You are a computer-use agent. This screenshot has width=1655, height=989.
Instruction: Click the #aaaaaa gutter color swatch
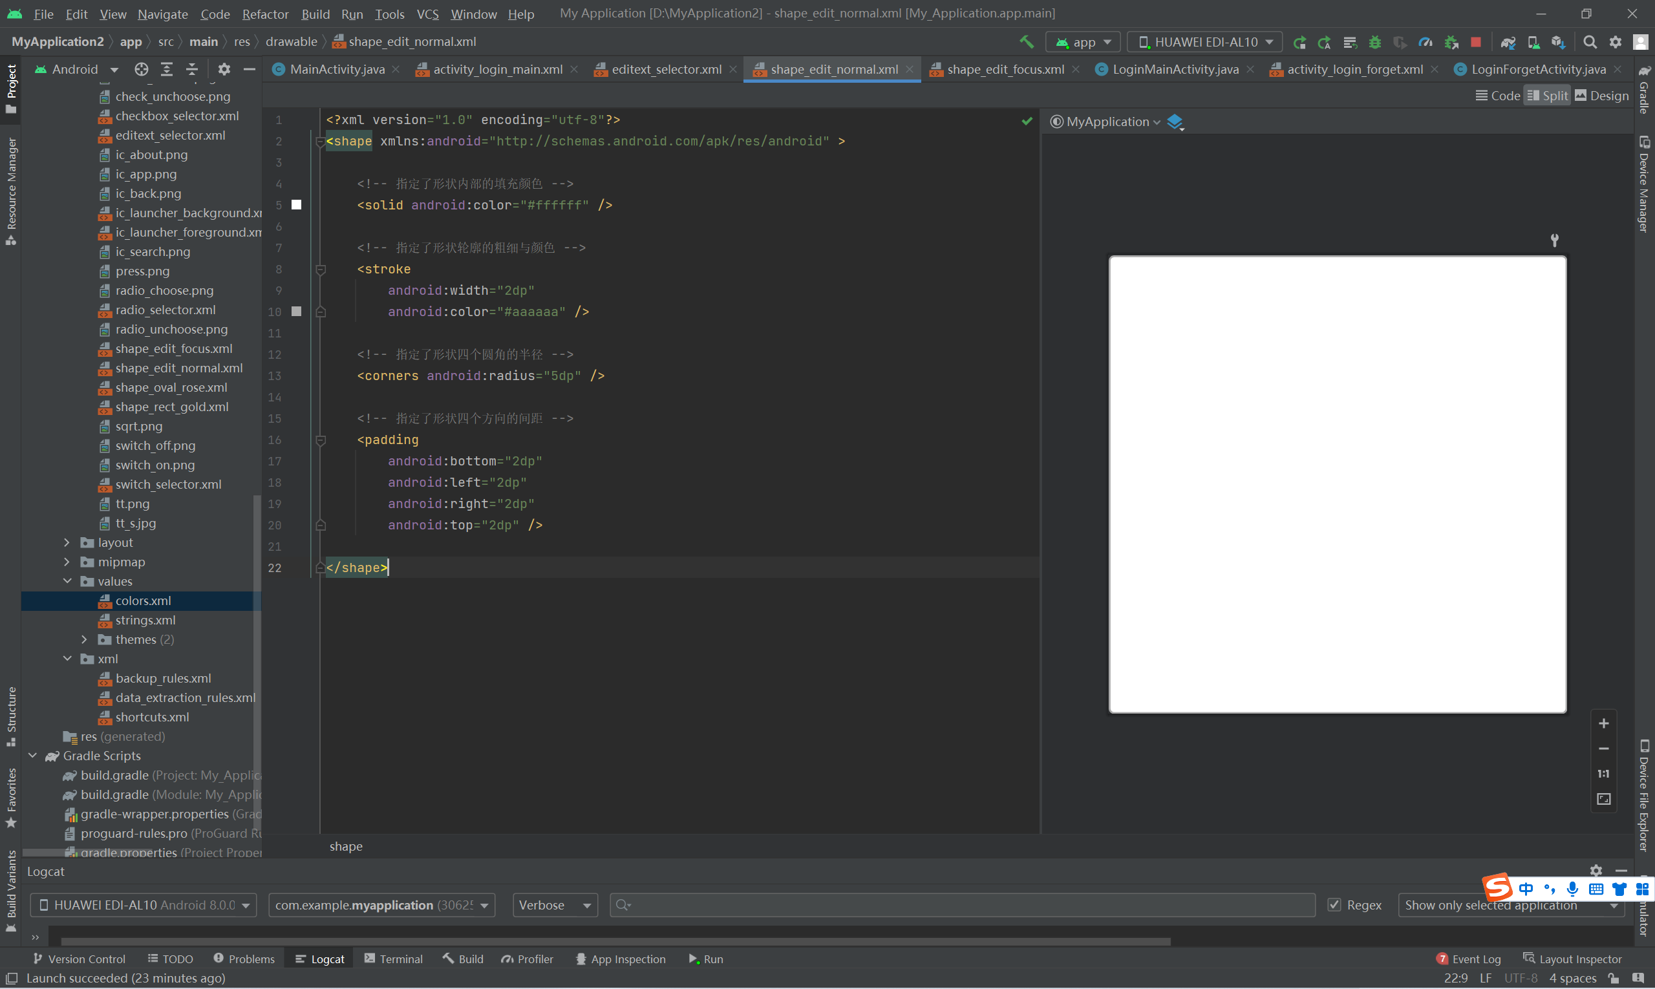(297, 311)
